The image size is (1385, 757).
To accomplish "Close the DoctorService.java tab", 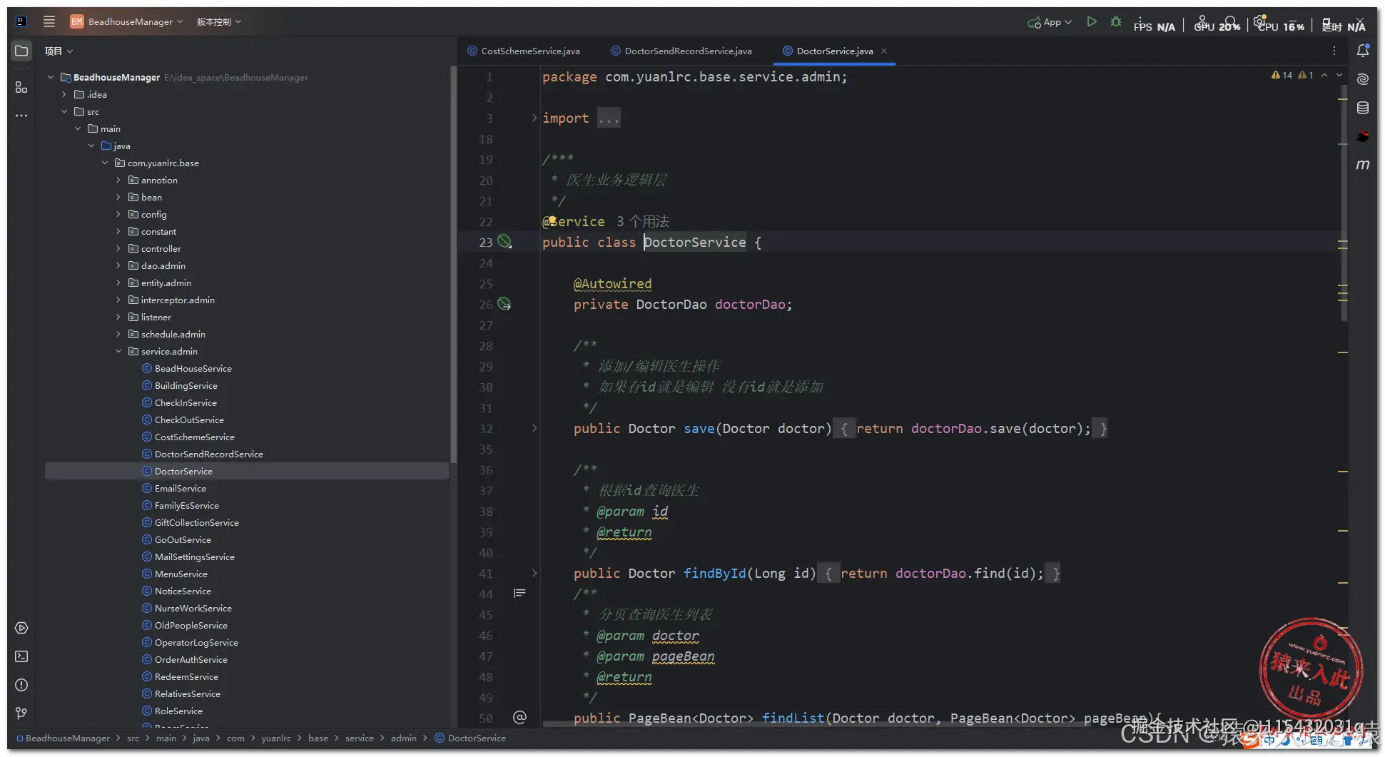I will tap(884, 51).
